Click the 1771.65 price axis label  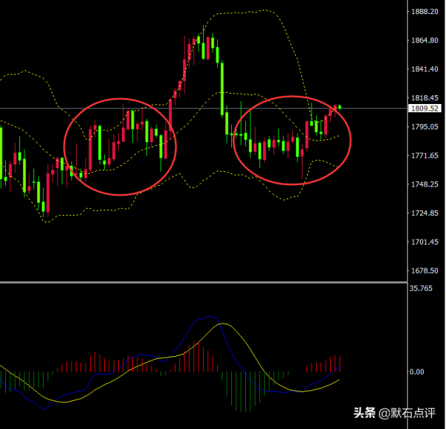pos(424,156)
